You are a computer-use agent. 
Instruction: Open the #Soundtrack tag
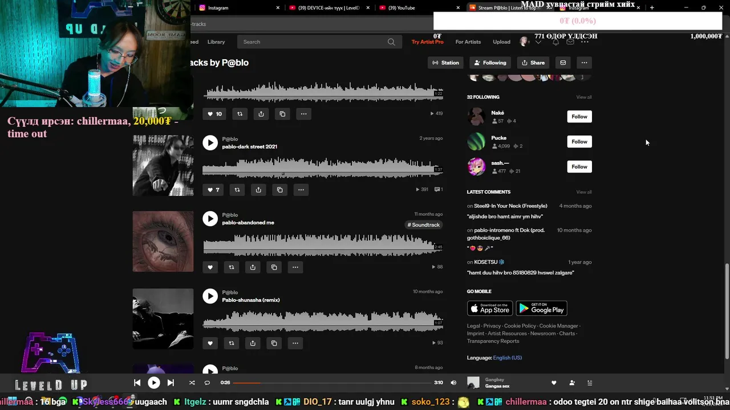[424, 225]
